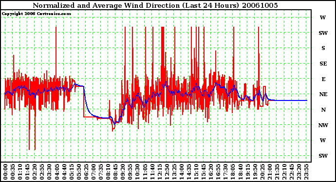The width and height of the screenshot is (336, 182).
Task: Click the "09:20" time axis label
Action: [123, 172]
